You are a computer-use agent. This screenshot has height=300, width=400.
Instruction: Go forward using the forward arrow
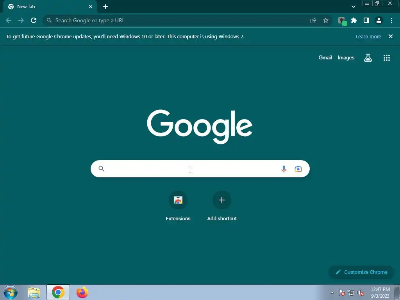21,20
